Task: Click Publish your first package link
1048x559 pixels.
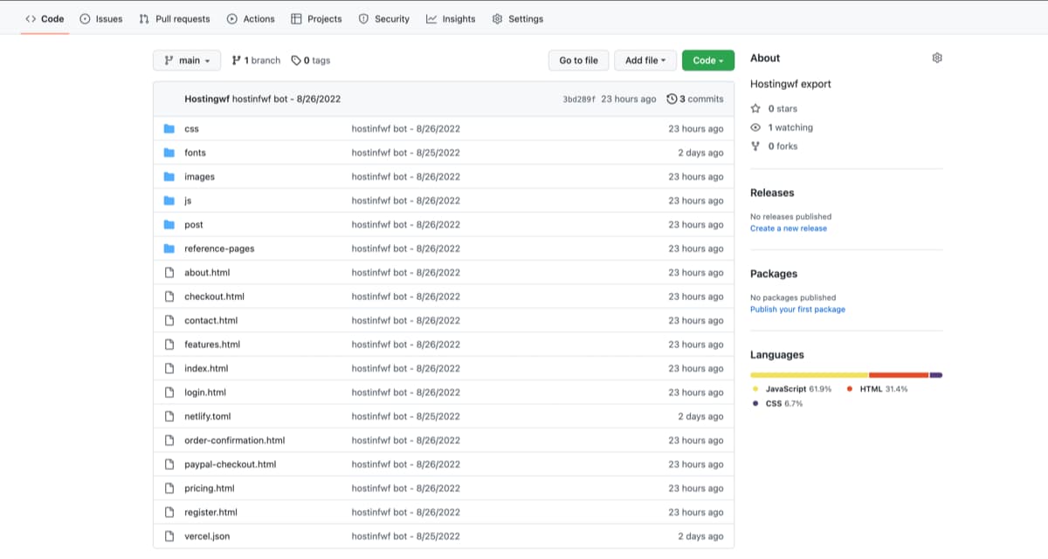Action: point(799,309)
